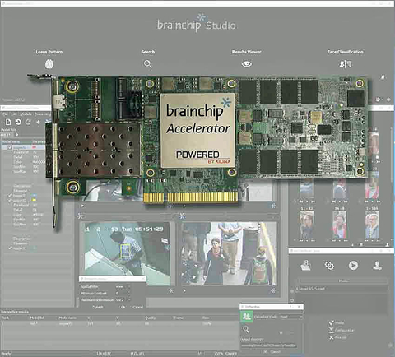The height and width of the screenshot is (357, 395).
Task: Click the Quality column header
Action: pyautogui.click(x=150, y=318)
